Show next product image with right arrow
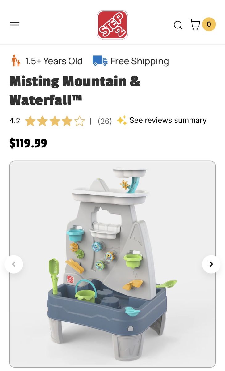 click(211, 264)
